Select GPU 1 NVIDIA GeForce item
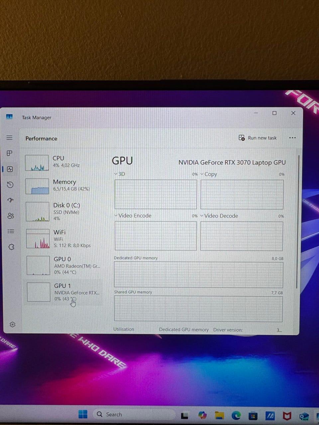Image resolution: width=319 pixels, height=425 pixels. [64, 292]
